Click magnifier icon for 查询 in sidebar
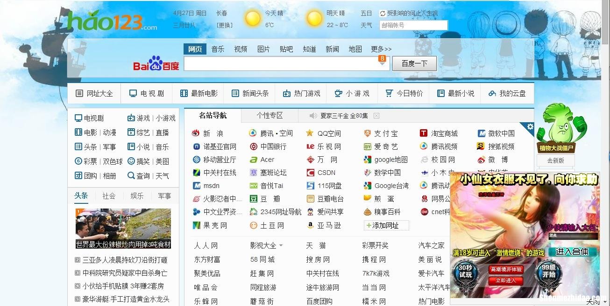This screenshot has width=610, height=306. (x=131, y=176)
